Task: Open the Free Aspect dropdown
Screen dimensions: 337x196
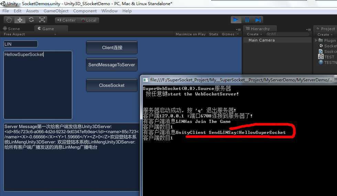Action: (30, 34)
